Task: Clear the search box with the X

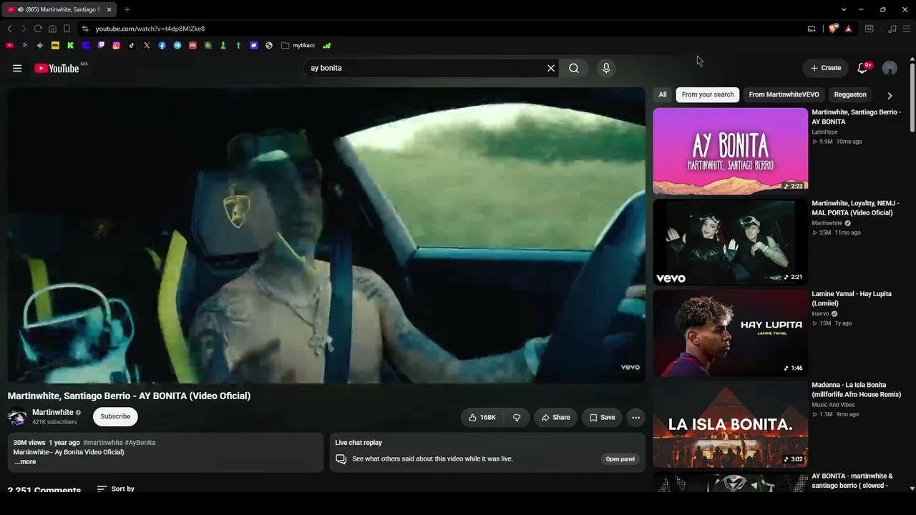Action: [x=551, y=68]
